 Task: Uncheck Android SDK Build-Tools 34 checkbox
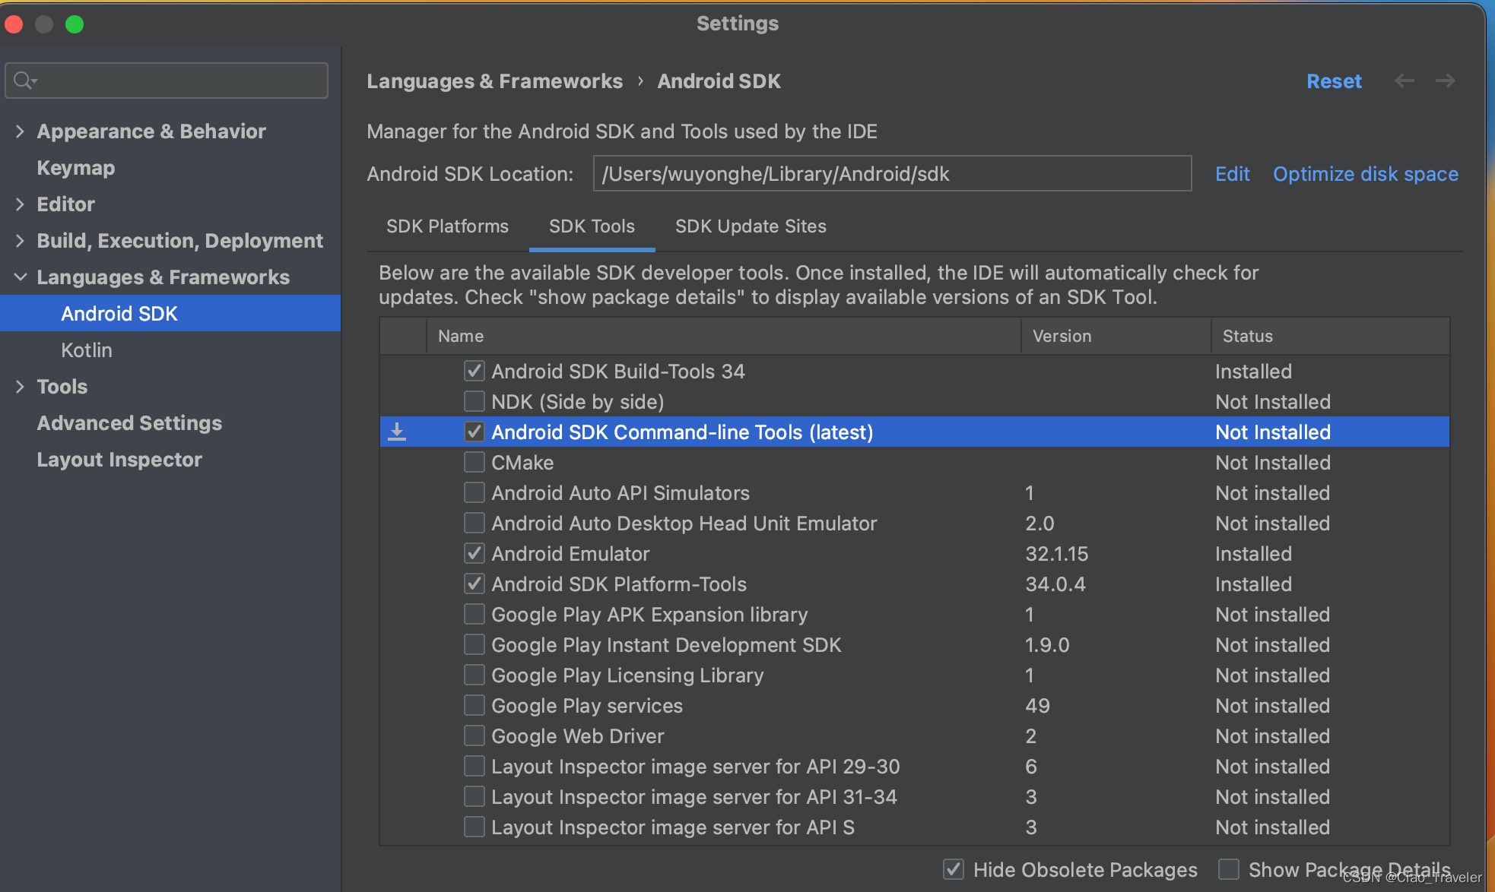click(x=475, y=371)
